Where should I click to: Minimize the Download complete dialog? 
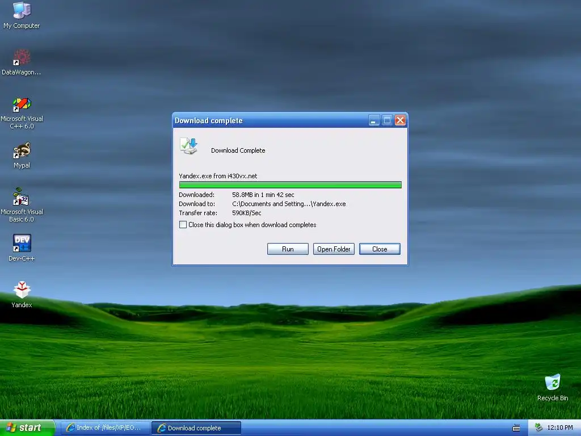(x=374, y=120)
